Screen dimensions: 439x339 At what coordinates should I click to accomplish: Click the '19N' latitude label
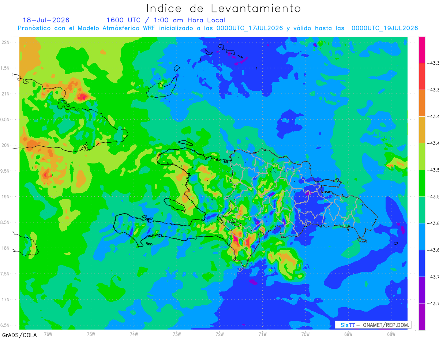click(x=6, y=197)
